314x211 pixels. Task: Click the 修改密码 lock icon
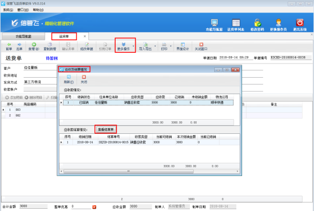pyautogui.click(x=257, y=23)
